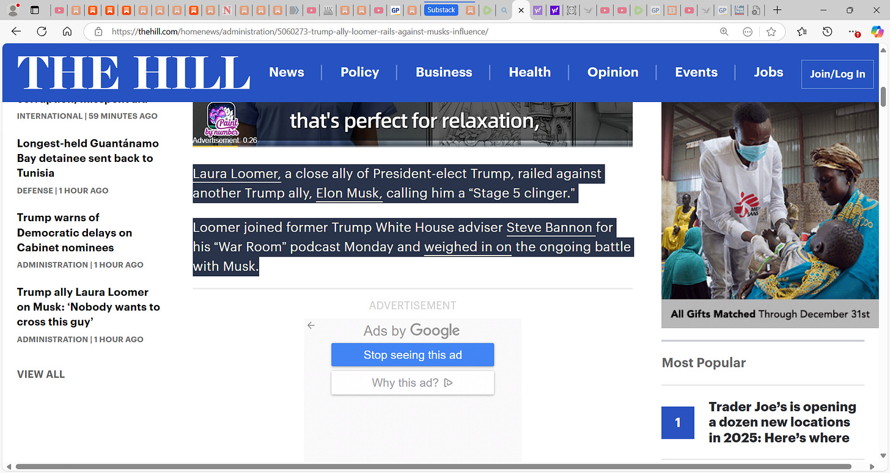Open the browser profile avatar
This screenshot has height=473, width=890.
[13, 10]
